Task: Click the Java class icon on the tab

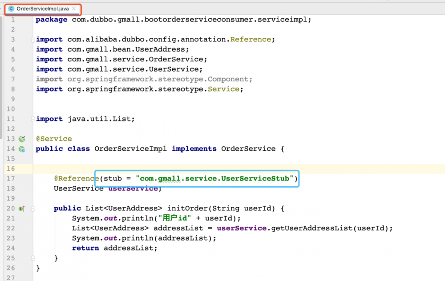Action: (x=11, y=9)
